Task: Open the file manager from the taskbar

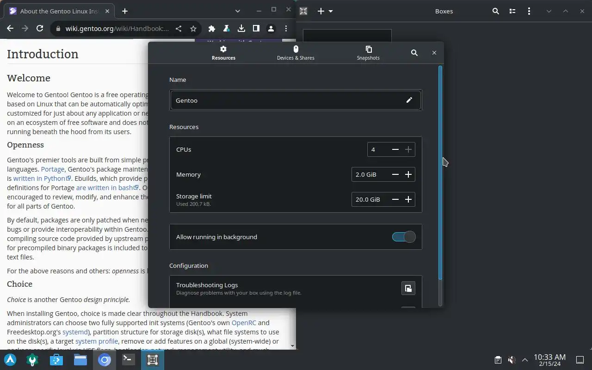Action: [80, 360]
